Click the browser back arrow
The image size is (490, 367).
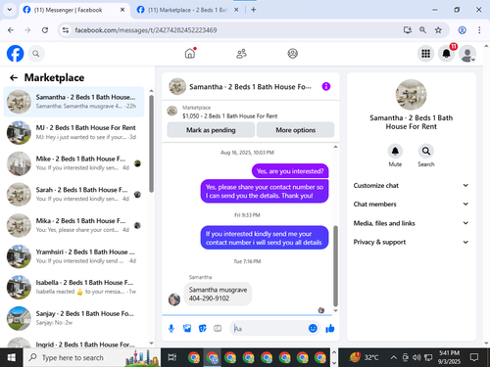point(11,30)
